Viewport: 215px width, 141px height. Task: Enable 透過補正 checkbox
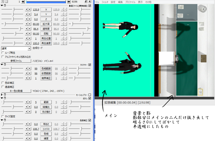(x=3, y=87)
